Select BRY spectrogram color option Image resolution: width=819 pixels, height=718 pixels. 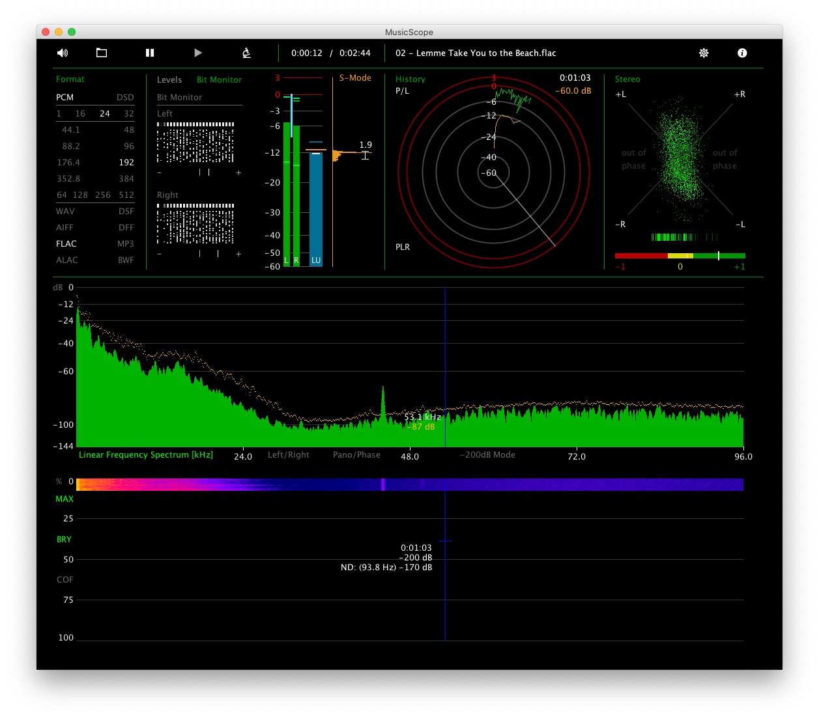(x=64, y=539)
